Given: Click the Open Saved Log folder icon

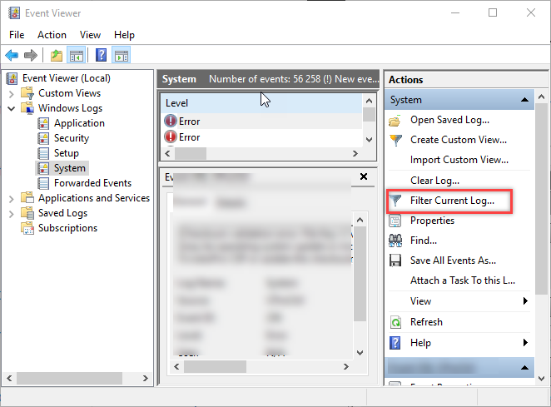Looking at the screenshot, I should [396, 120].
